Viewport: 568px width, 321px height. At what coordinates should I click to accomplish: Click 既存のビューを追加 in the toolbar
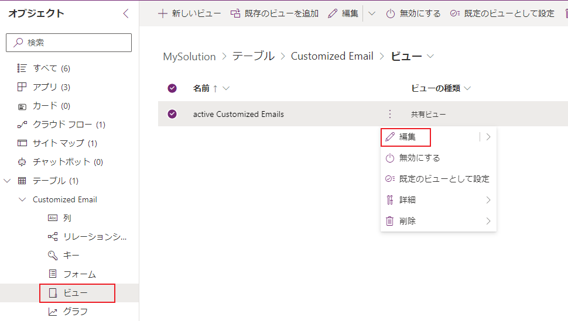[x=275, y=13]
